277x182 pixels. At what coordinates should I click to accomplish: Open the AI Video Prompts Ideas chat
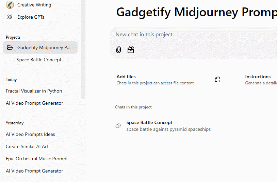(30, 134)
